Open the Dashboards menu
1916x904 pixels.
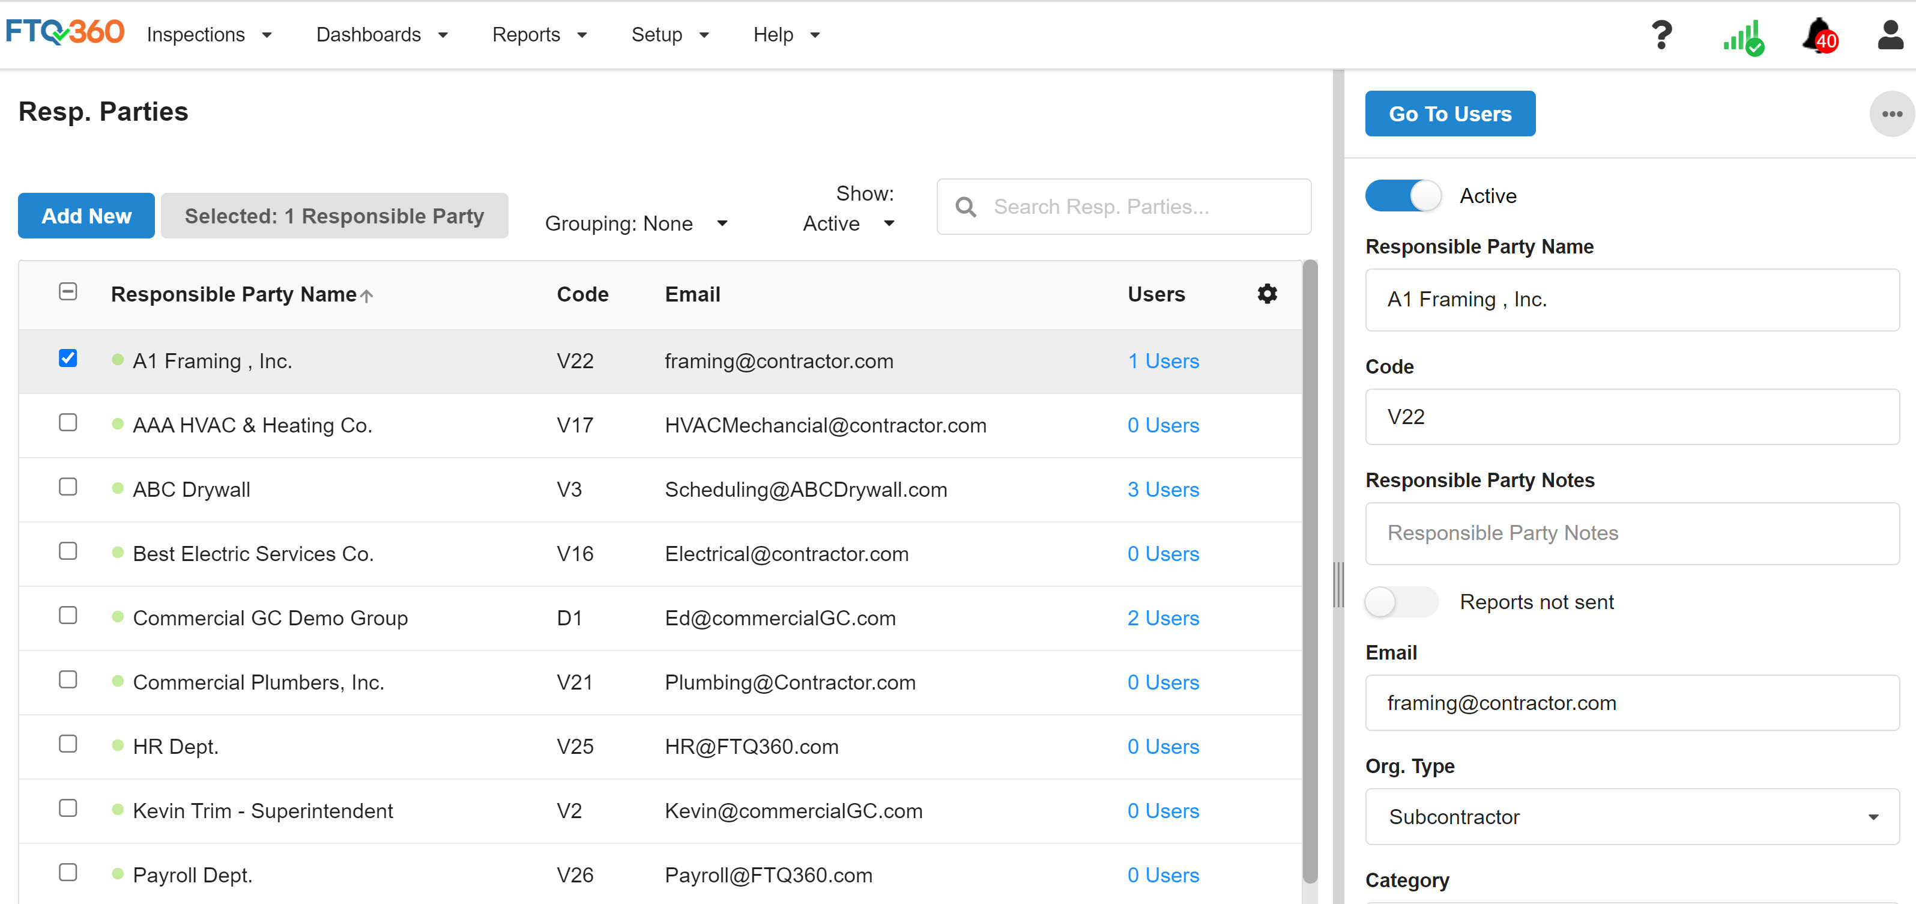pos(381,35)
